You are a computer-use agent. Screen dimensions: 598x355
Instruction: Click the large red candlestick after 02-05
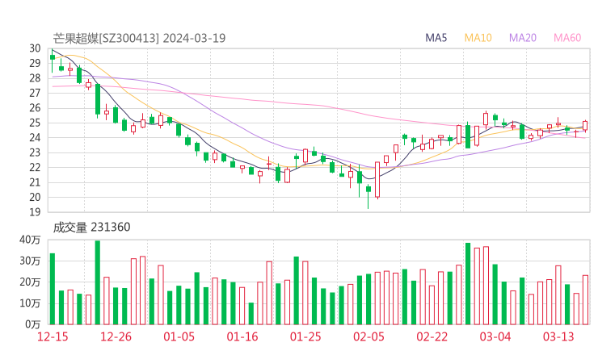[x=377, y=180]
